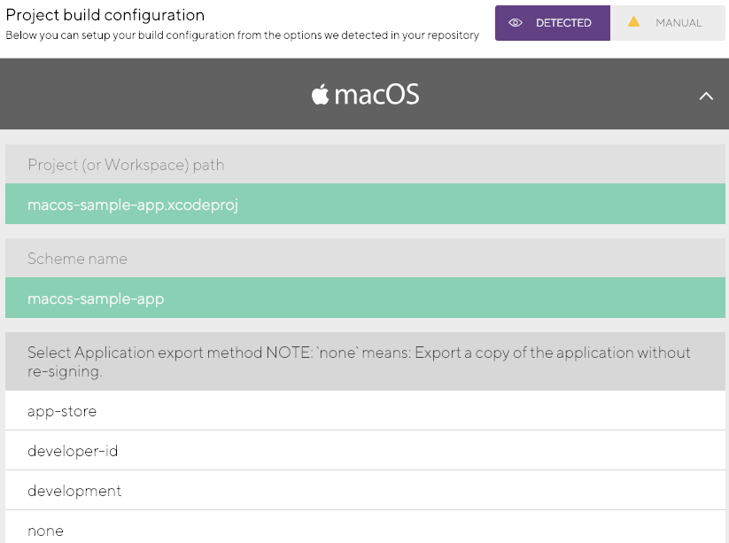Image resolution: width=729 pixels, height=543 pixels.
Task: Collapse the macOS section with the chevron
Action: [x=706, y=95]
